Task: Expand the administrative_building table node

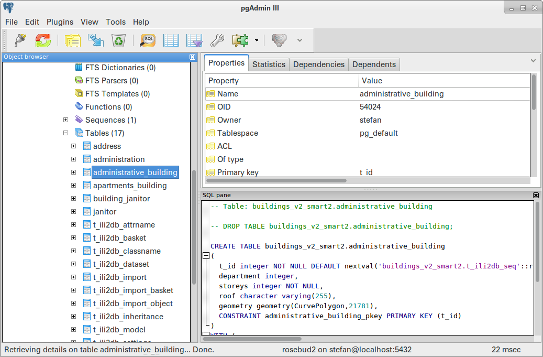Action: pos(73,172)
